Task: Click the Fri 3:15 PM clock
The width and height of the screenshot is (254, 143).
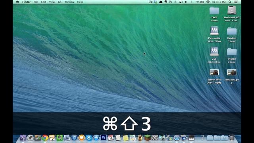Action: (219, 2)
